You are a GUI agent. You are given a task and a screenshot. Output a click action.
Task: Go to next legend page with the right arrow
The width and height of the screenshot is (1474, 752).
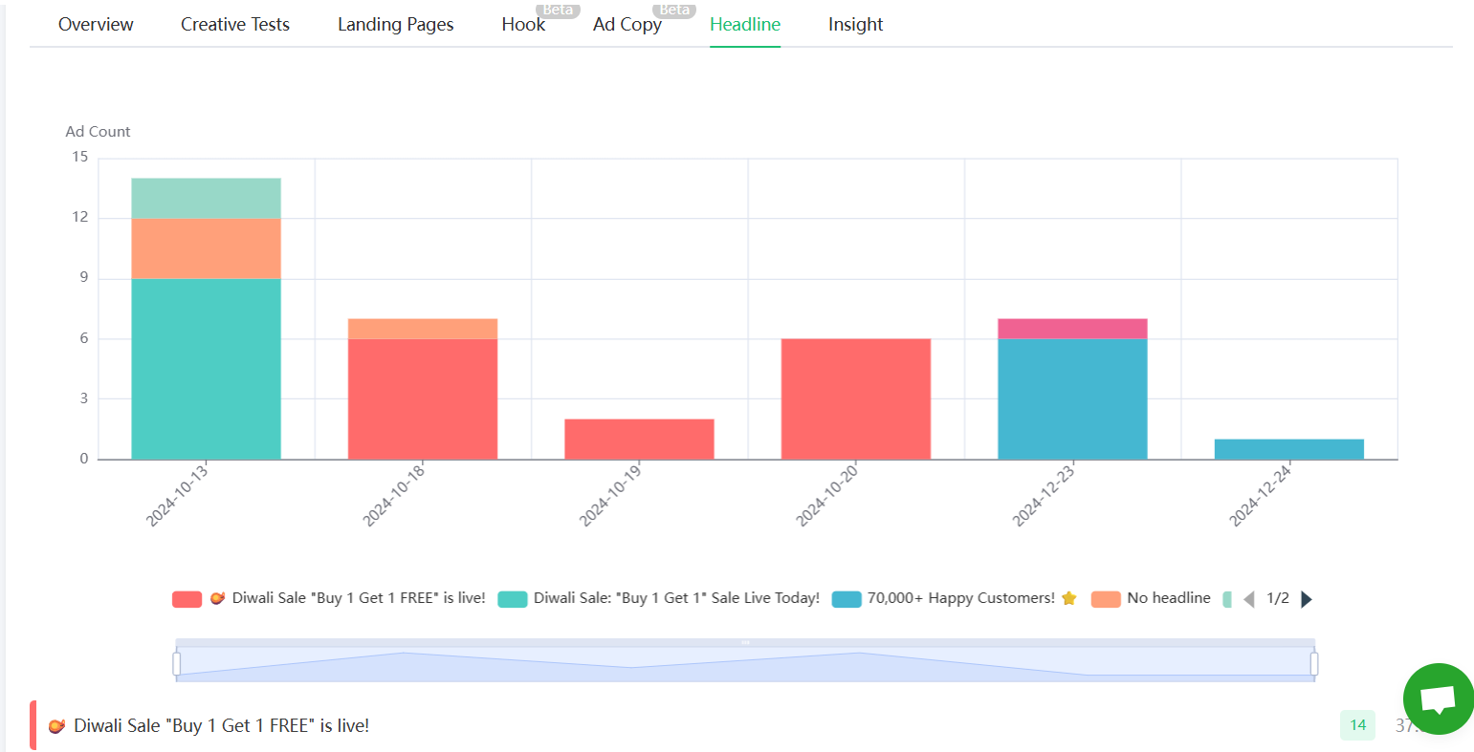point(1307,597)
